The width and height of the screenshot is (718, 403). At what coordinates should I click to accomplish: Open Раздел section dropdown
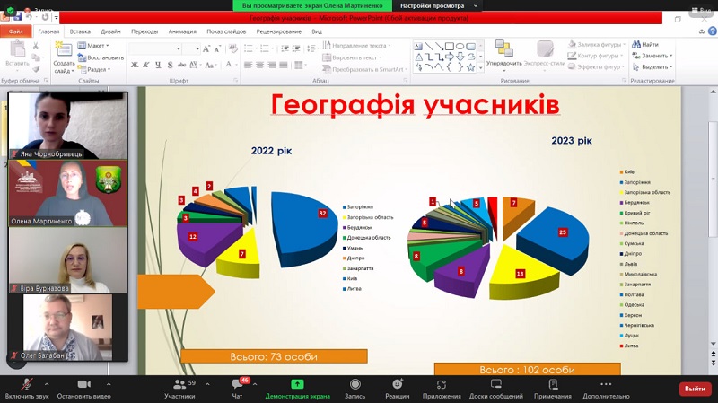tap(94, 70)
